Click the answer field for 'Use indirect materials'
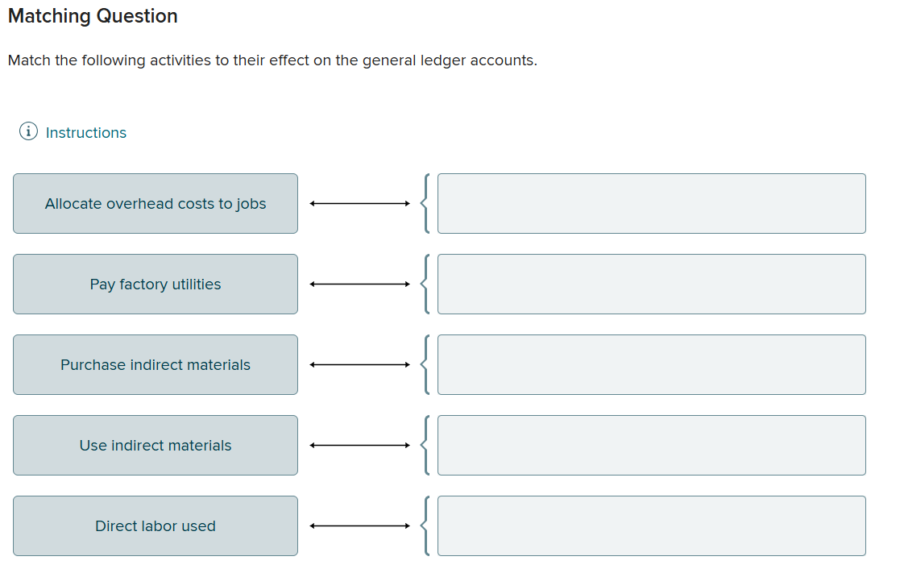The image size is (900, 569). point(651,445)
